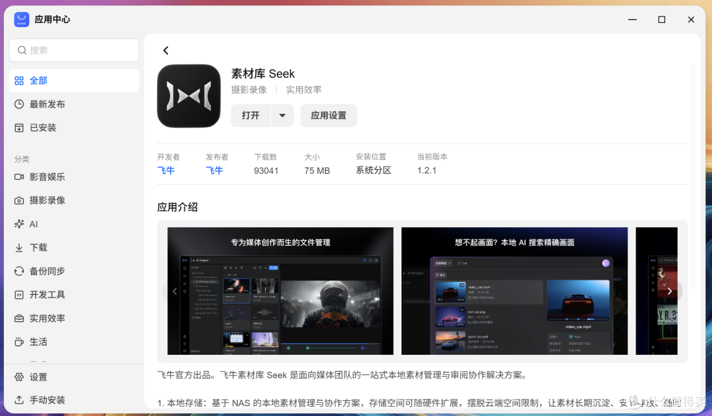
Task: Open the 本地 AI 搜索精确画面 screenshot
Action: point(514,291)
